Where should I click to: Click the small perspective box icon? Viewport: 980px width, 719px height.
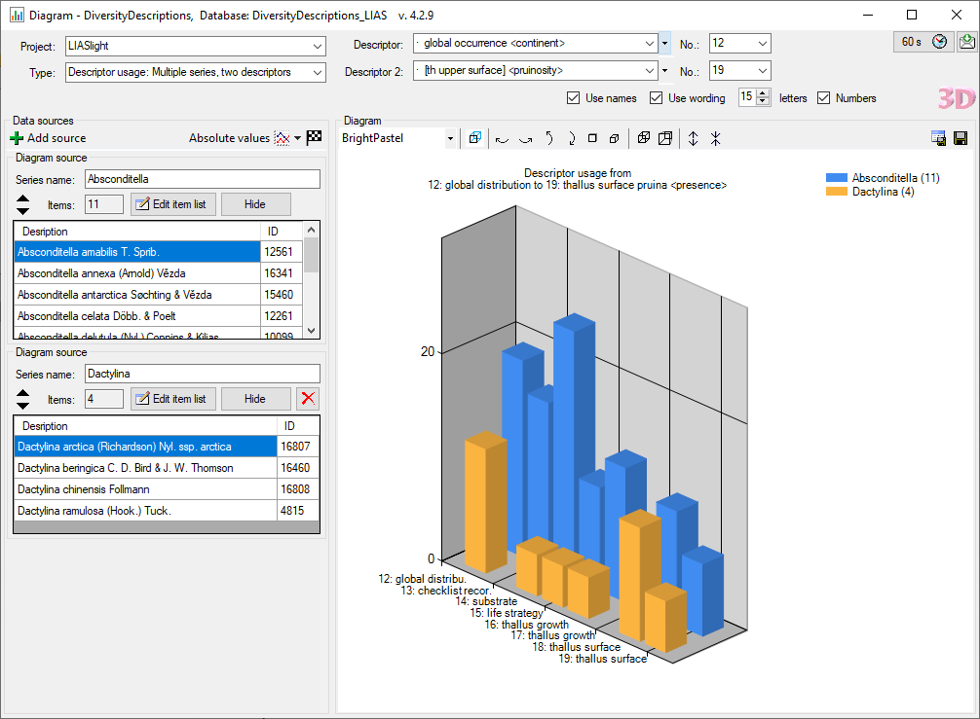615,138
